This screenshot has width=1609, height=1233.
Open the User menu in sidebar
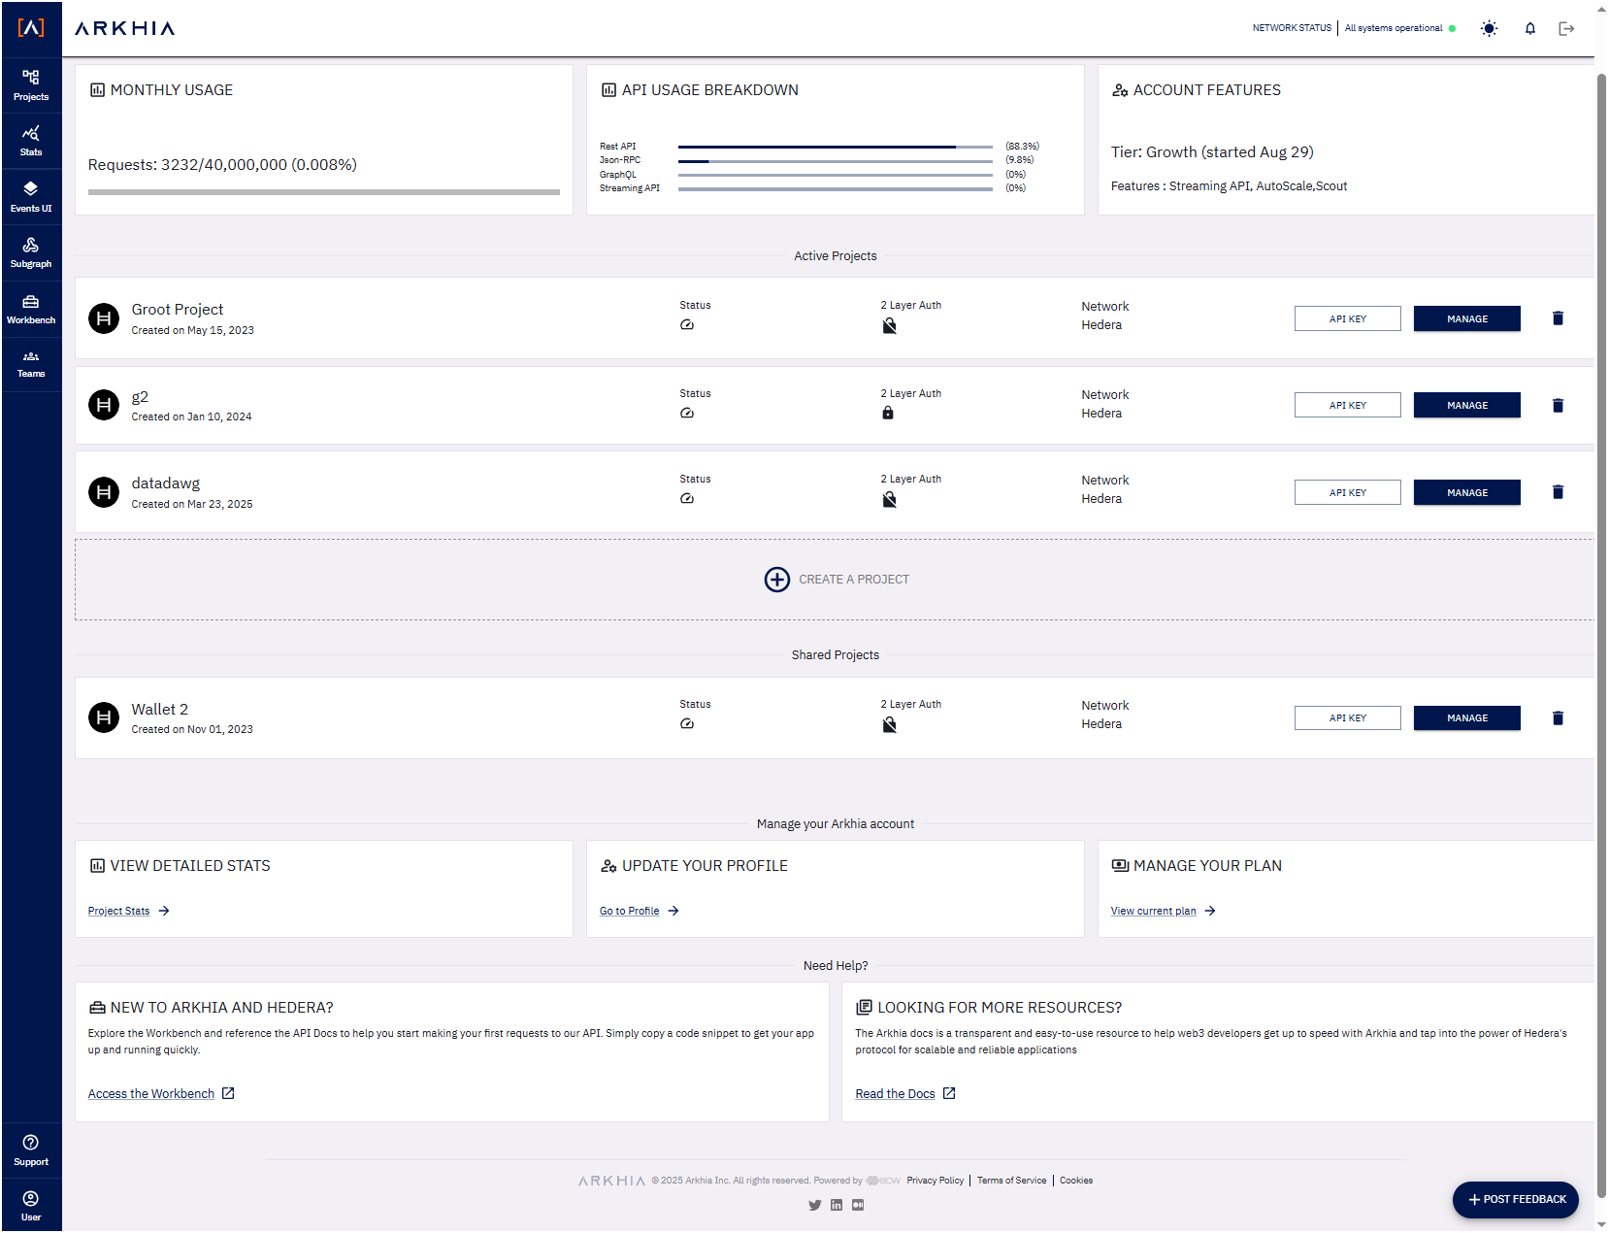click(31, 1206)
